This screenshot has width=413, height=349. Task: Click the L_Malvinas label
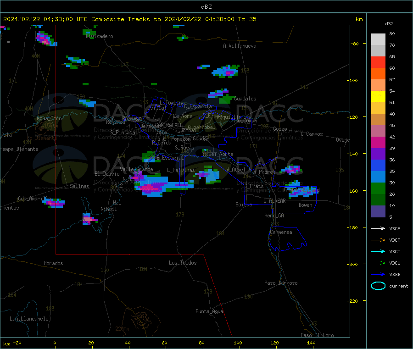[x=181, y=170]
